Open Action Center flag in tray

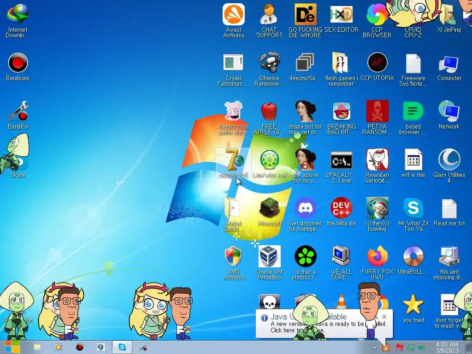click(x=399, y=348)
